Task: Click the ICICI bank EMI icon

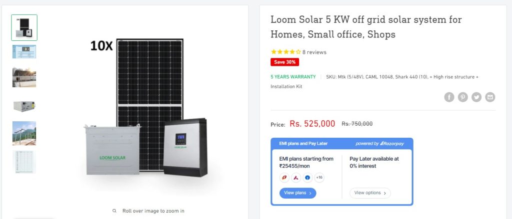Action: pos(284,177)
